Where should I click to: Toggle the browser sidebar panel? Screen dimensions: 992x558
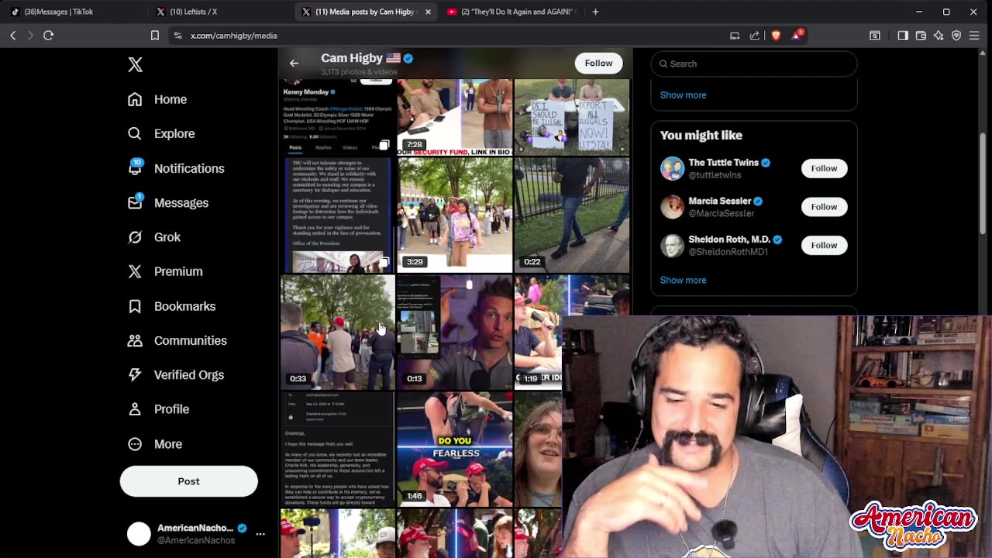point(903,36)
